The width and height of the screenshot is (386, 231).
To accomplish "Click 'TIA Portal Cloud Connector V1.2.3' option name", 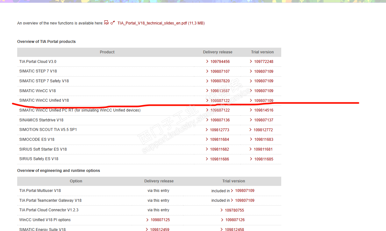I will click(x=49, y=210).
